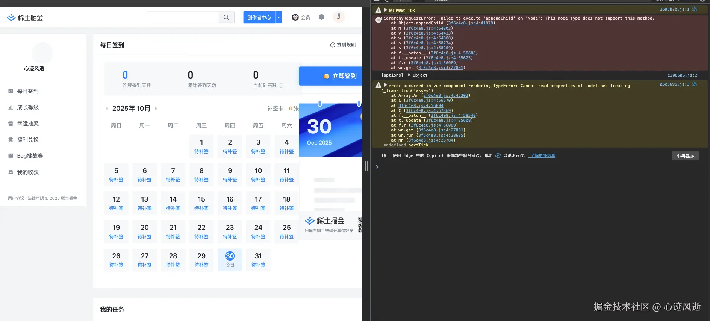Click Copilot icon beside 05c5695.js:3
The height and width of the screenshot is (321, 710).
(695, 84)
